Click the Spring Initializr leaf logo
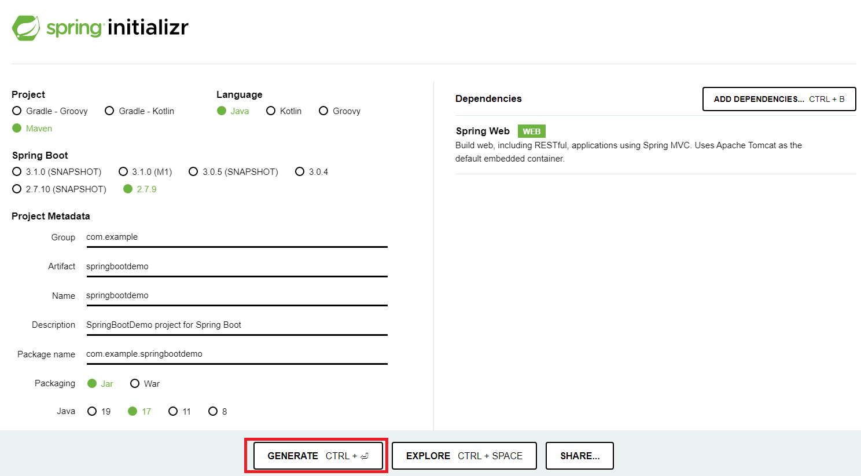Image resolution: width=861 pixels, height=476 pixels. (x=26, y=28)
